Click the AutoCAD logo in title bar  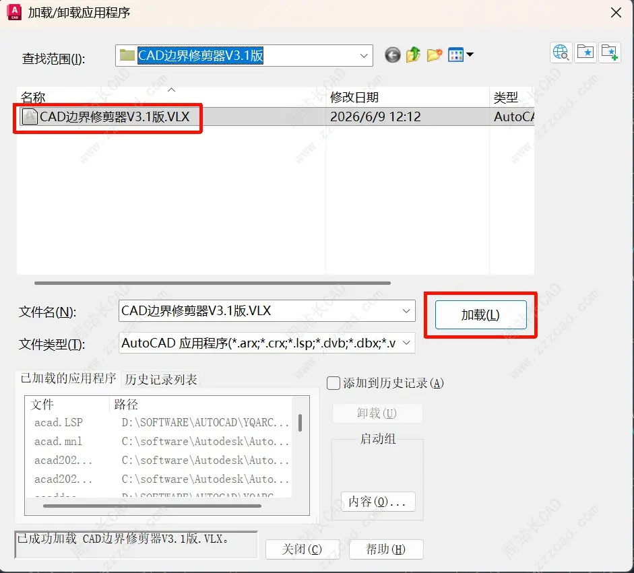coord(14,13)
